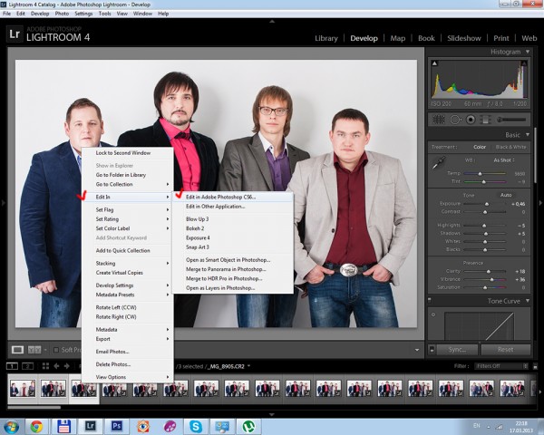Screen dimensions: 544x435
Task: Switch to the Library module
Action: tap(325, 38)
